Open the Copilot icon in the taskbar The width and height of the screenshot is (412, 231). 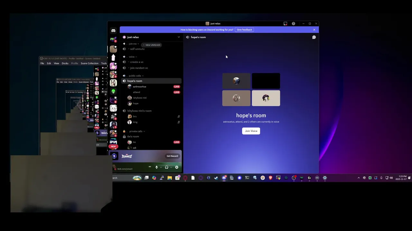pyautogui.click(x=154, y=178)
